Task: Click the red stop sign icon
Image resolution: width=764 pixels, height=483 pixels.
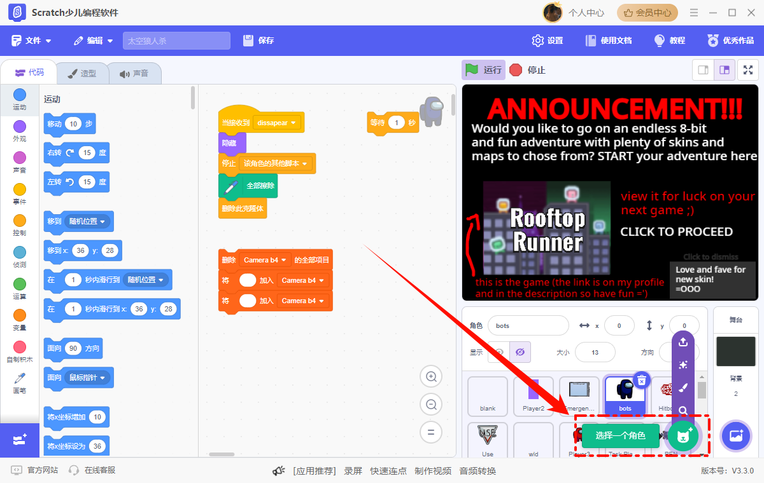Action: coord(516,70)
